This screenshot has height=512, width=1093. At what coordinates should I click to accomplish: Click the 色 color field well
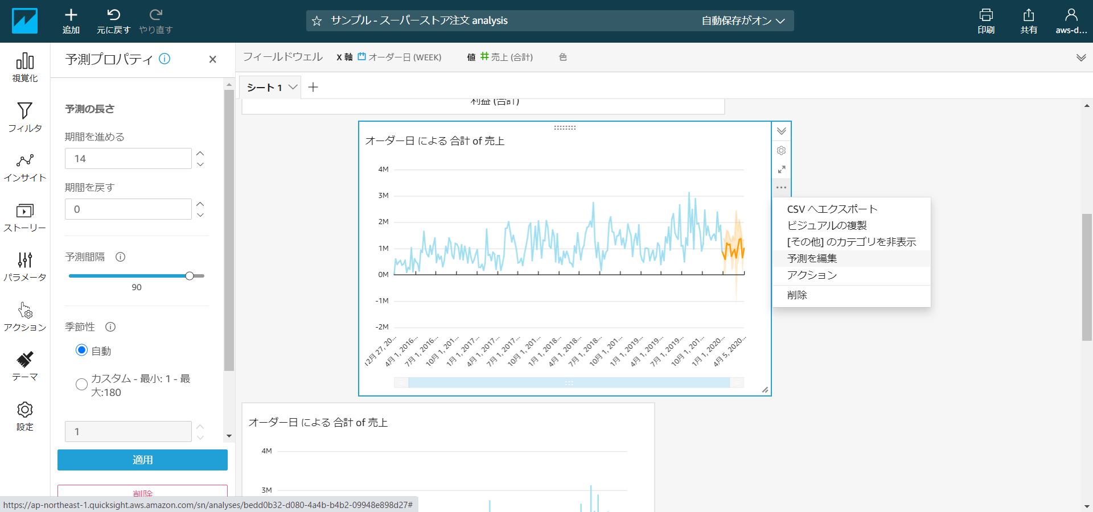[562, 57]
